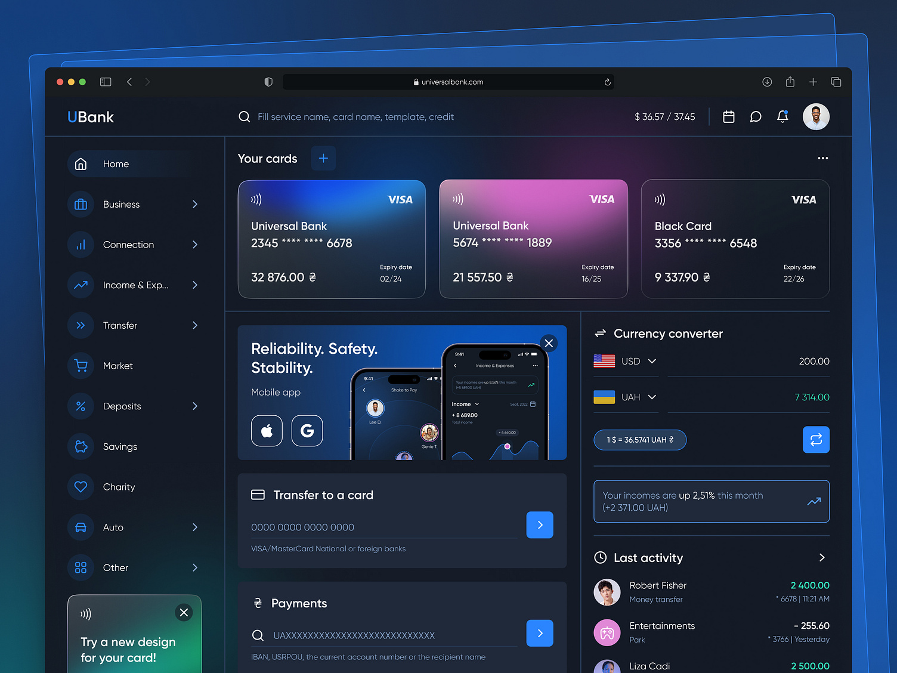Submit Transfer to a card arrow button
Viewport: 897px width, 673px height.
point(540,525)
